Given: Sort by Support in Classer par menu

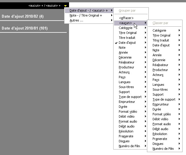Looking at the screenshot, I should [165, 94].
